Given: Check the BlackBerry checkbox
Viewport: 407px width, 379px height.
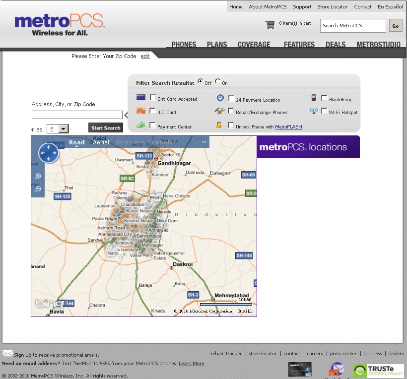Looking at the screenshot, I should 324,98.
